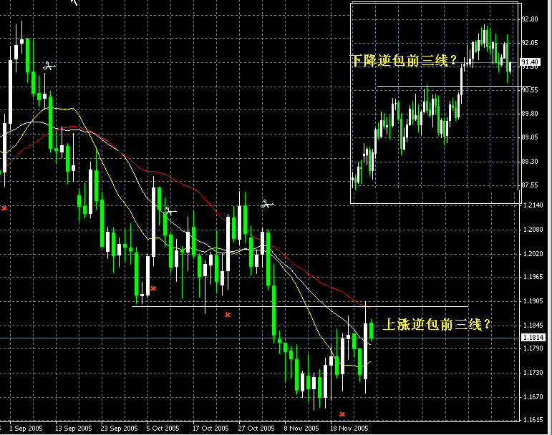Image resolution: width=552 pixels, height=435 pixels.
Task: Click the scissors marker beside the 5 Oct candles
Action: (x=170, y=211)
